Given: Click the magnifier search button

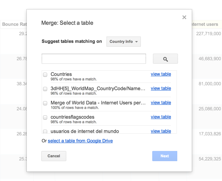Looking at the screenshot, I should click(x=165, y=59).
